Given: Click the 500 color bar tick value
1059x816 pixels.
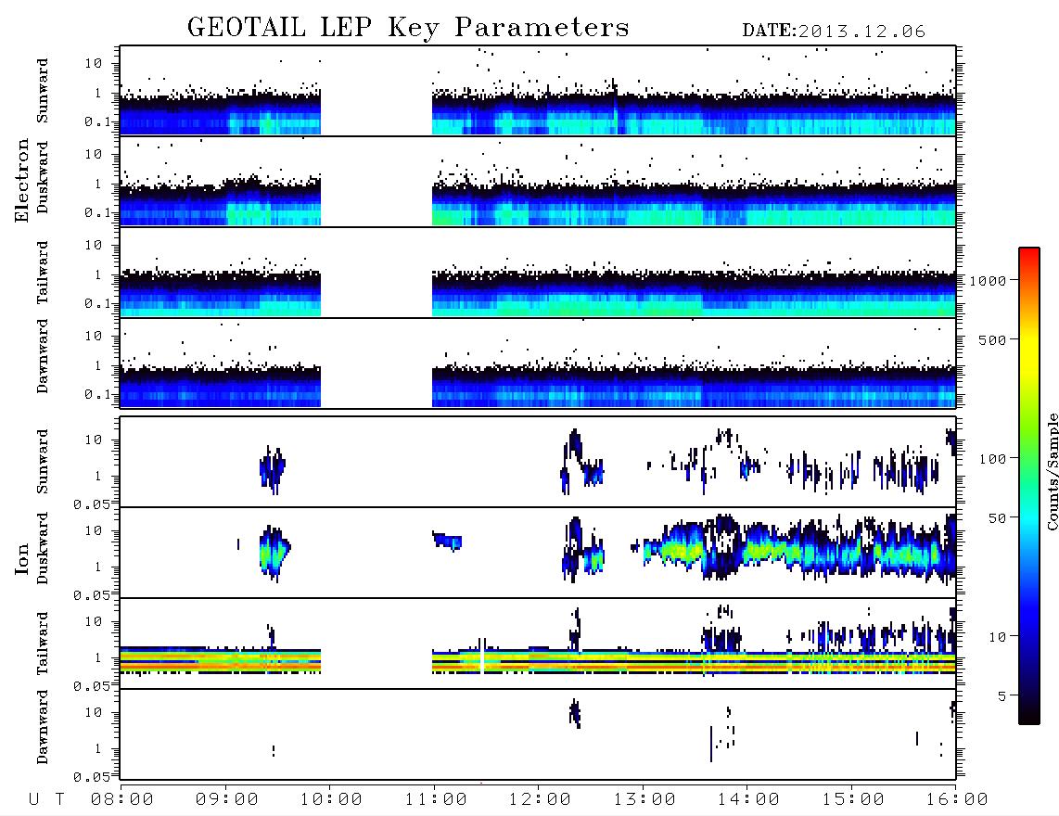Looking at the screenshot, I should tap(992, 339).
